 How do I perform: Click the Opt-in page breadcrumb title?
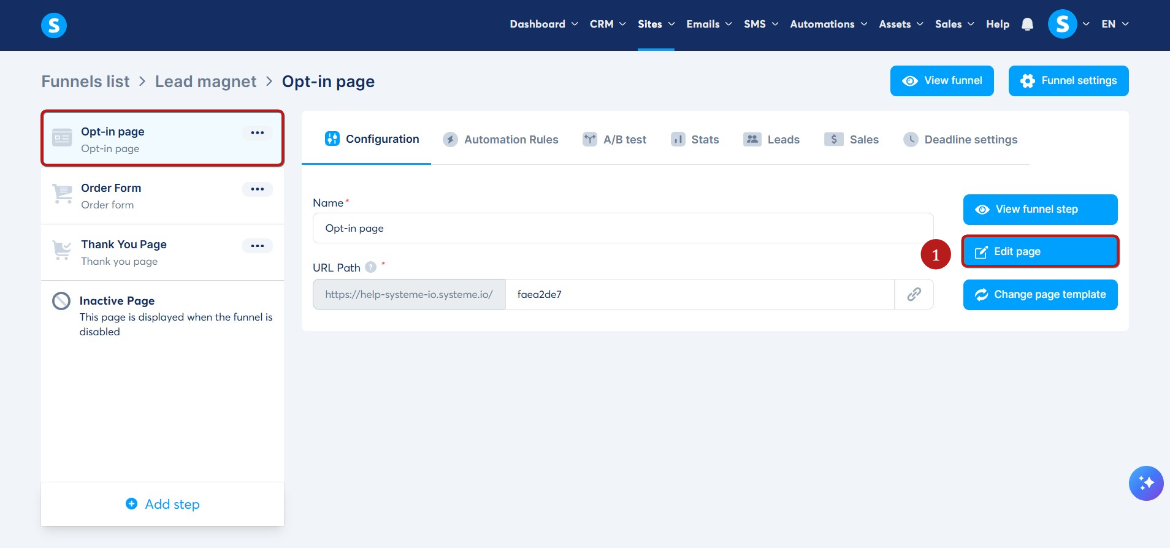328,82
